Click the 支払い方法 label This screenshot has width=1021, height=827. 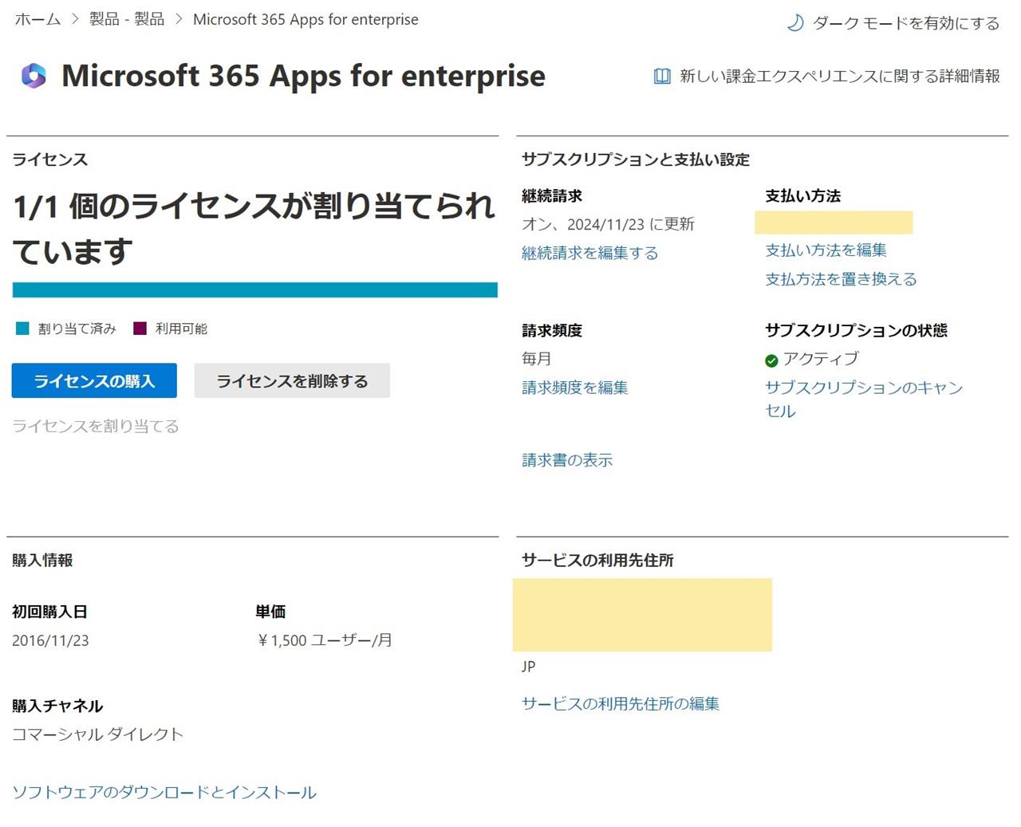[802, 196]
